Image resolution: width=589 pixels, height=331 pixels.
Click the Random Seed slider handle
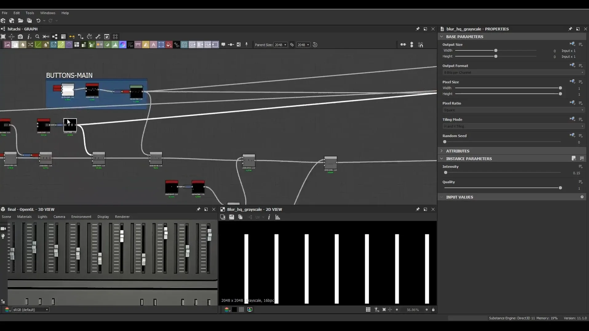coord(445,142)
